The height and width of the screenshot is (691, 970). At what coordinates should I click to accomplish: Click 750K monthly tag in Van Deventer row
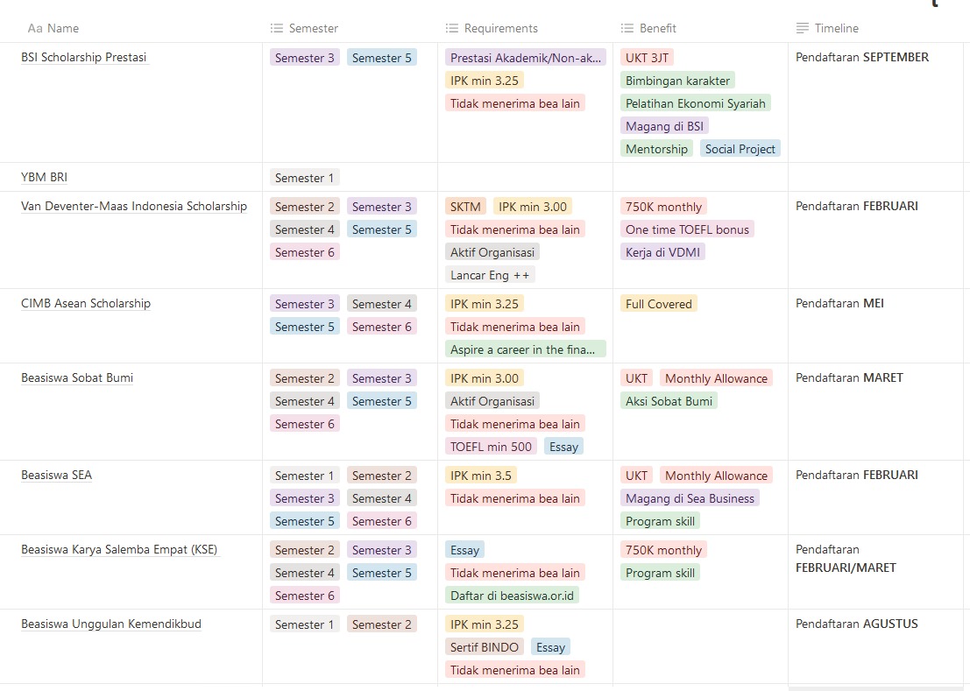pyautogui.click(x=664, y=207)
